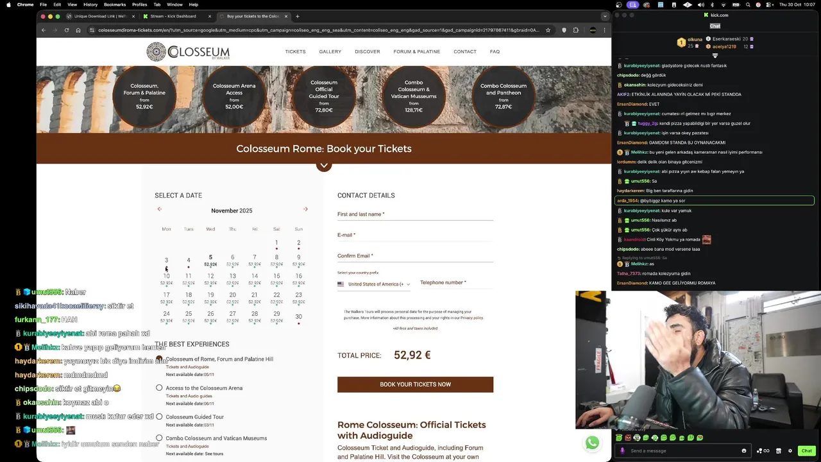Open the Chrome extensions puzzle icon
The height and width of the screenshot is (462, 821).
point(576,30)
